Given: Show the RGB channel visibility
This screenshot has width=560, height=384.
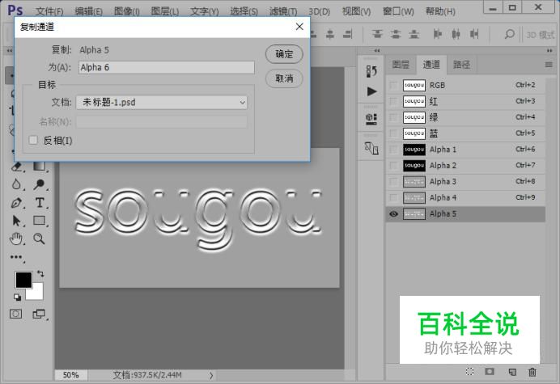Looking at the screenshot, I should coord(393,86).
